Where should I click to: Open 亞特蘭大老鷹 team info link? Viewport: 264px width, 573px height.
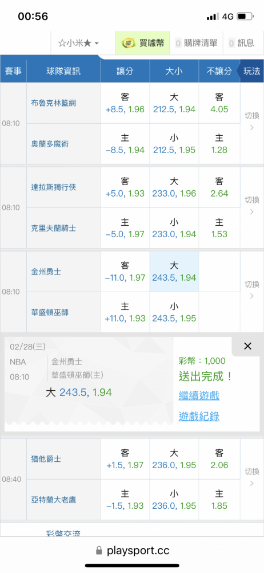pyautogui.click(x=53, y=500)
